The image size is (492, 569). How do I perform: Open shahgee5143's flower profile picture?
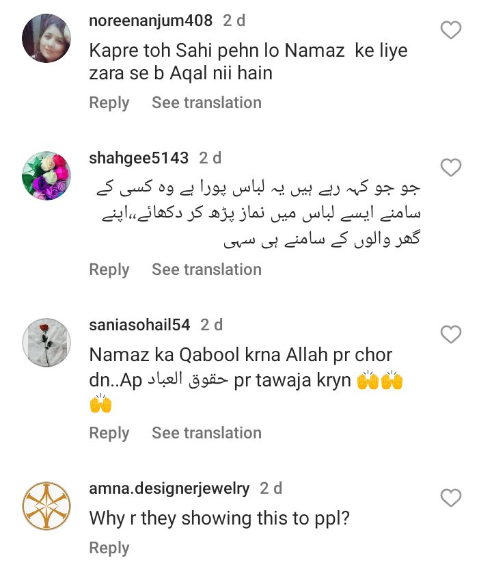pyautogui.click(x=46, y=176)
